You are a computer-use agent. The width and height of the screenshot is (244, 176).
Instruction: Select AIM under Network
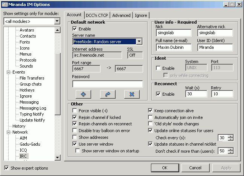pos(23,138)
